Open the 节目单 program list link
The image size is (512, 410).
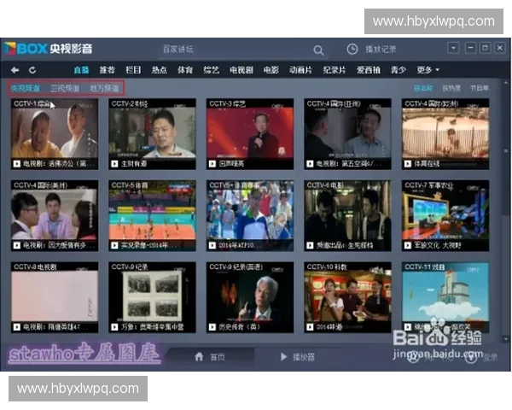[x=479, y=88]
